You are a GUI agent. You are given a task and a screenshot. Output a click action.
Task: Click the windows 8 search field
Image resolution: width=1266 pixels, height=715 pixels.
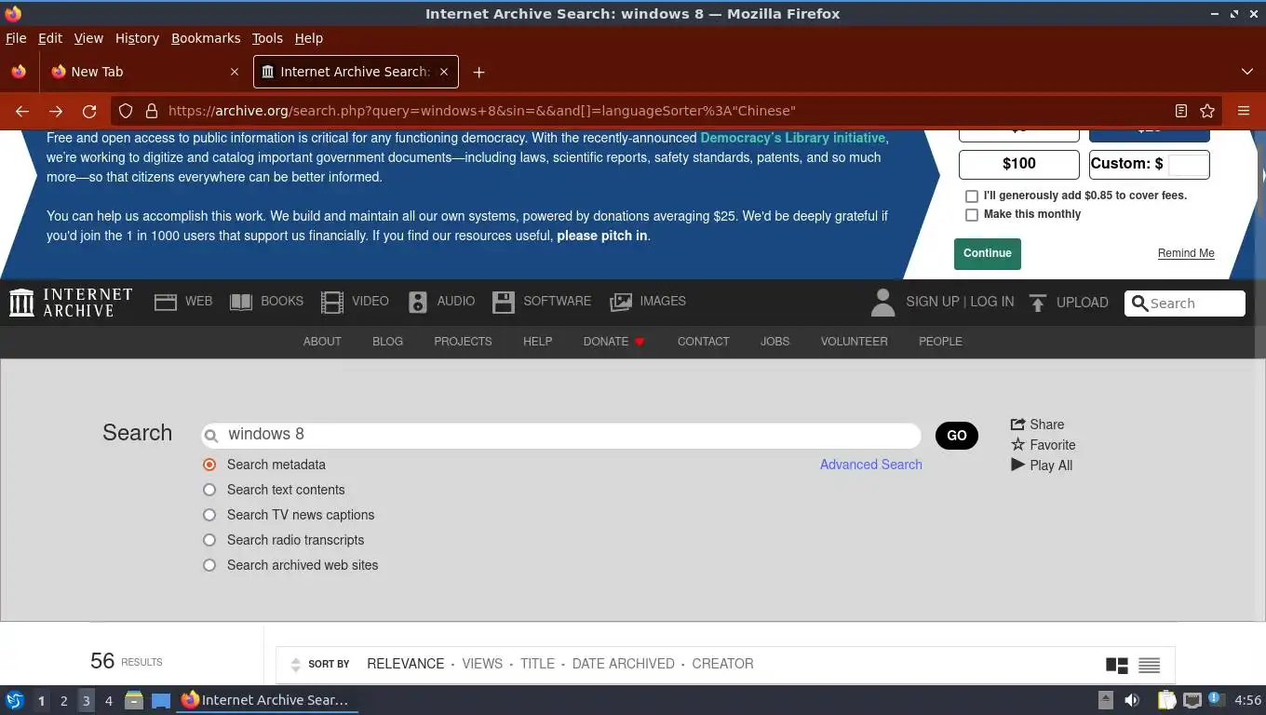561,435
